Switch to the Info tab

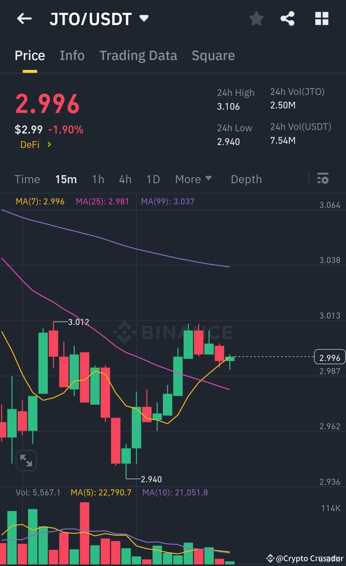[x=72, y=55]
